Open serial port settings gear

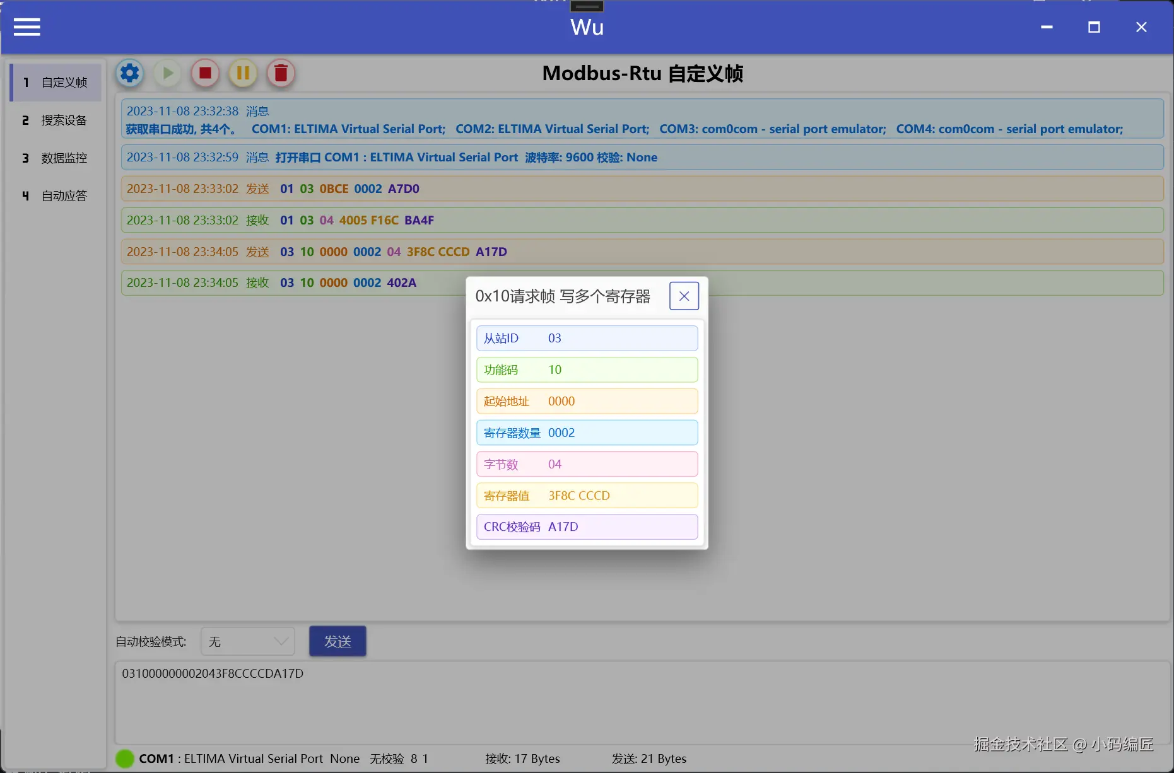point(130,73)
